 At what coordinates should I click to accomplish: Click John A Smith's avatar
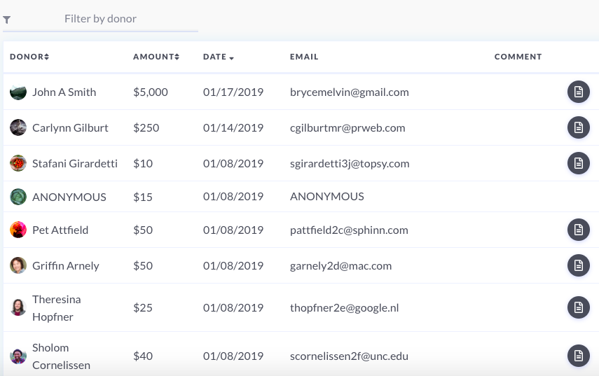18,92
